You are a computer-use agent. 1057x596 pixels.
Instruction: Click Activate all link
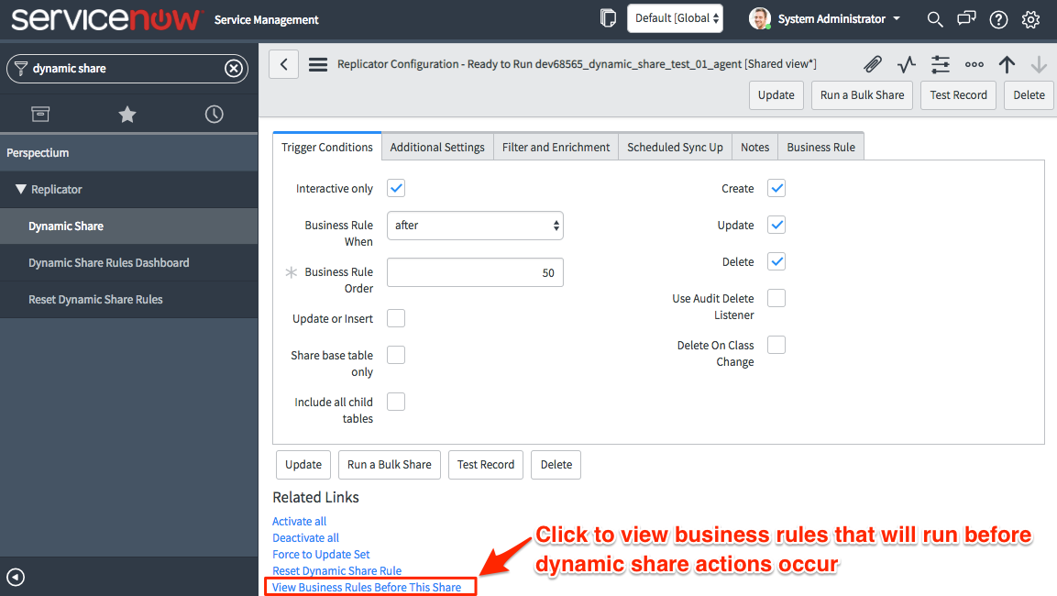pyautogui.click(x=299, y=521)
